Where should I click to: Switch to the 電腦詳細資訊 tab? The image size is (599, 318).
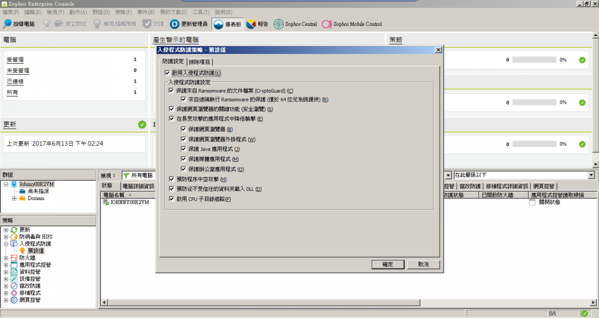tap(138, 186)
